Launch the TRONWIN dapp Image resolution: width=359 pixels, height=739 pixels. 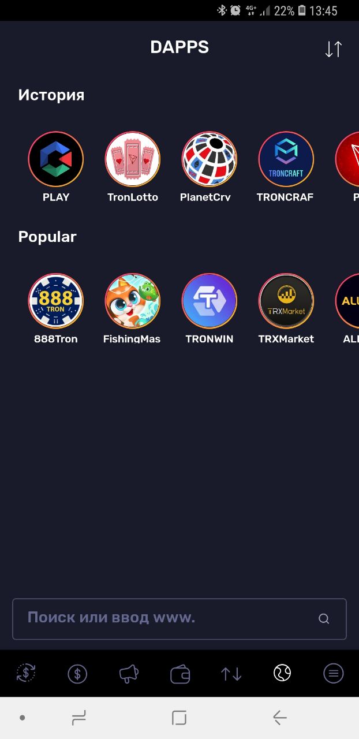point(210,301)
